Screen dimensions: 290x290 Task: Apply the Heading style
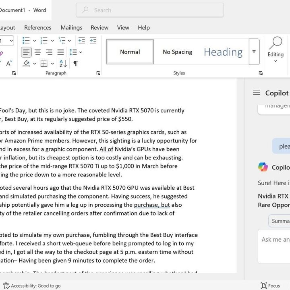223,52
